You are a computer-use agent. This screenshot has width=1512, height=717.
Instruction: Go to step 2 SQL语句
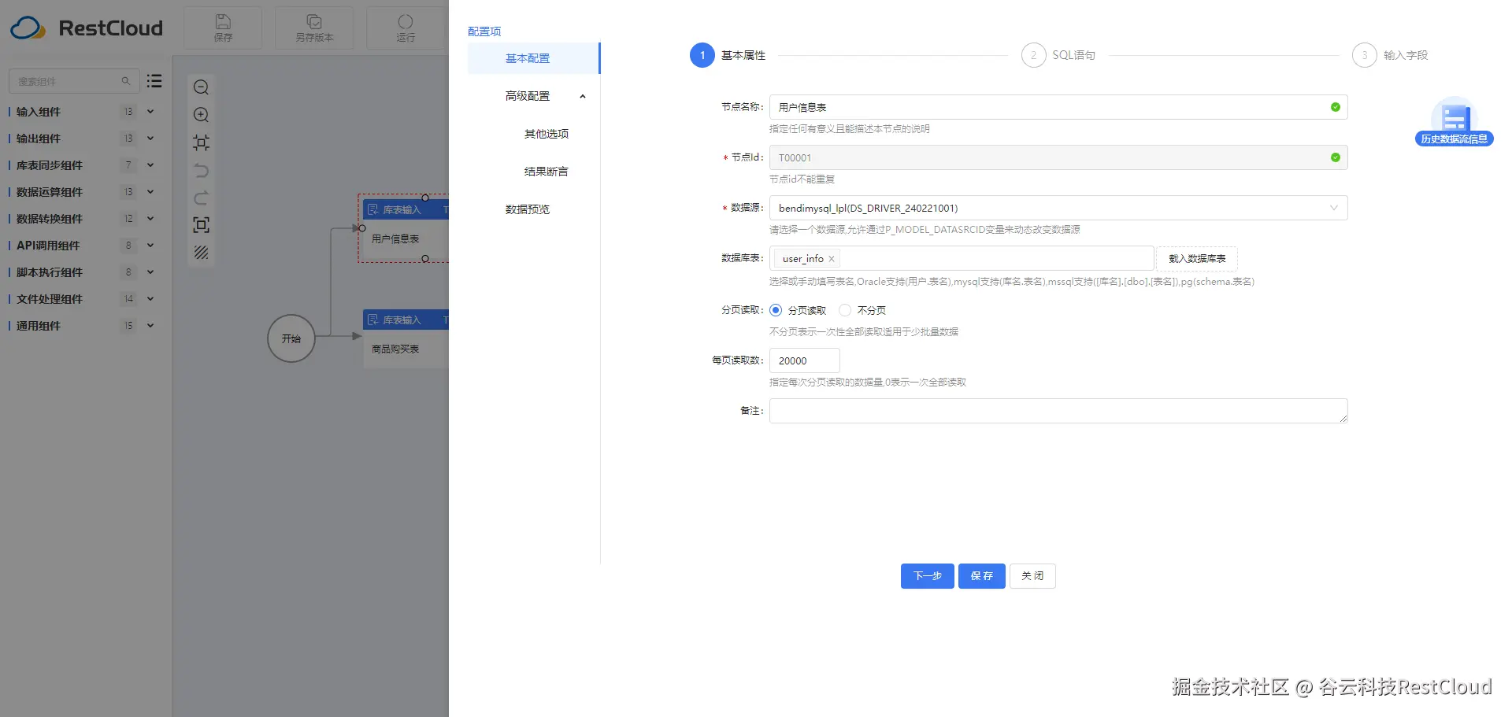coord(1058,55)
